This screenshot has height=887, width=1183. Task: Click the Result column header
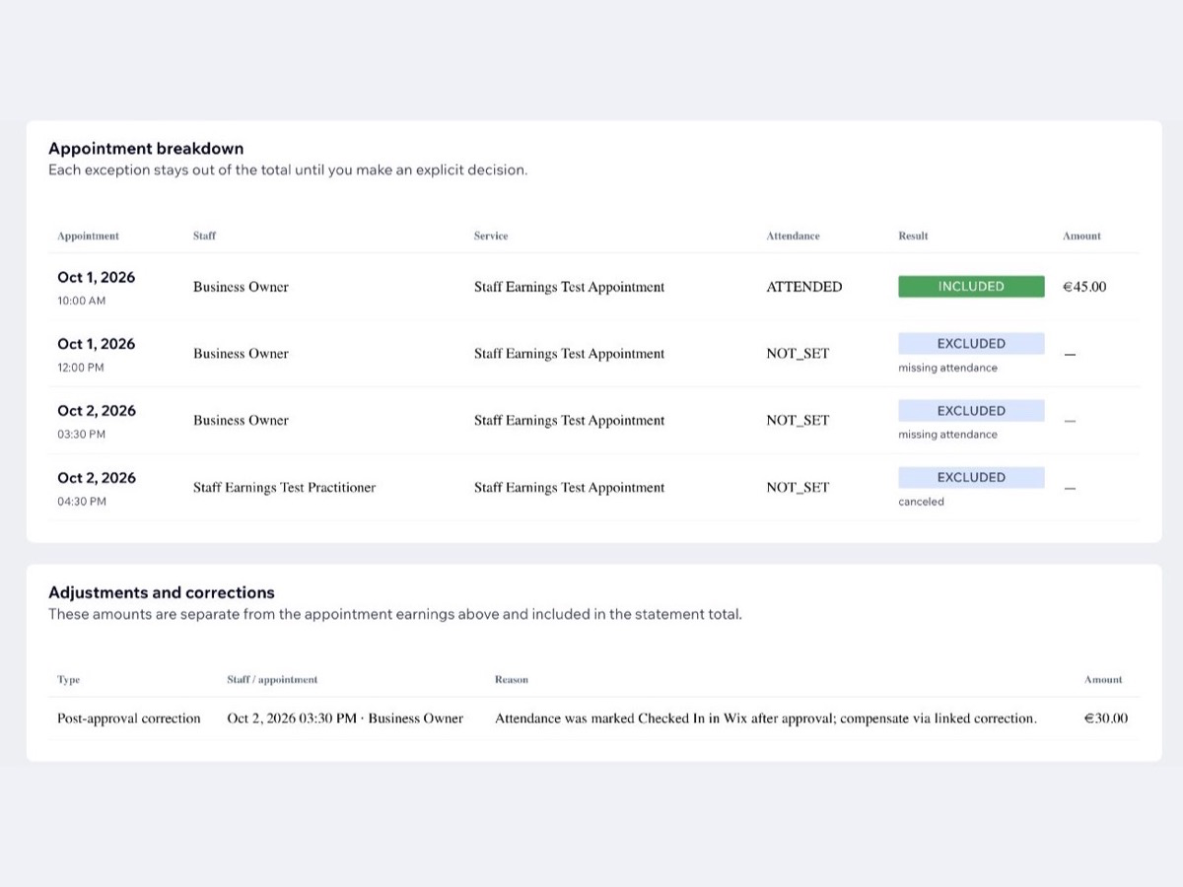click(x=913, y=237)
